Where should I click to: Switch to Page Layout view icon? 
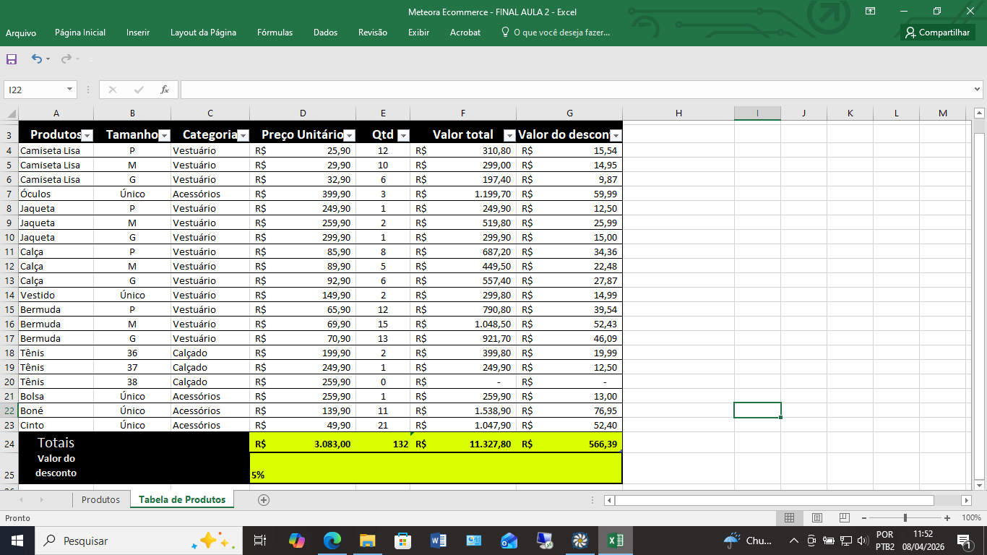pos(817,518)
